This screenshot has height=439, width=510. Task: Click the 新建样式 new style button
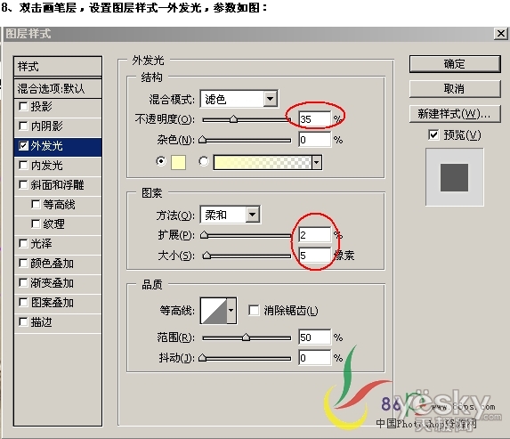pyautogui.click(x=455, y=114)
